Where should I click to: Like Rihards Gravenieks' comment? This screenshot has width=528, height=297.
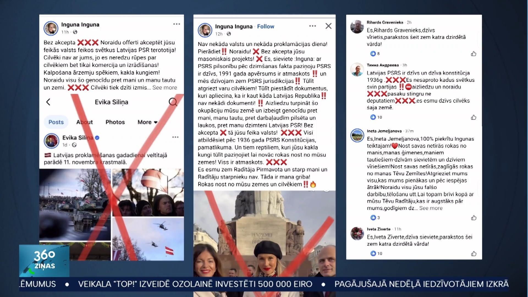474,54
